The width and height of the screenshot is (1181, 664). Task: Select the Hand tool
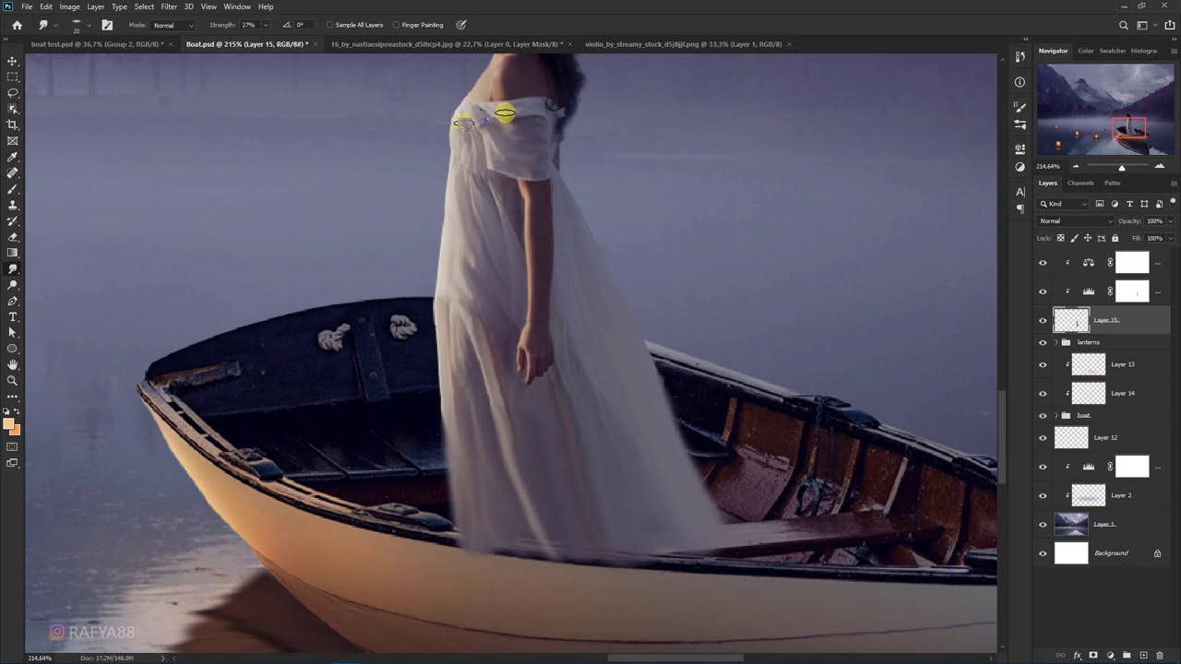pos(12,364)
